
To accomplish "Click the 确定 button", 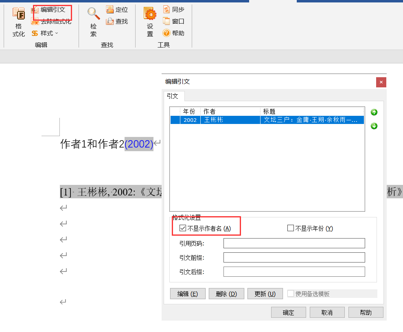I will pyautogui.click(x=288, y=312).
